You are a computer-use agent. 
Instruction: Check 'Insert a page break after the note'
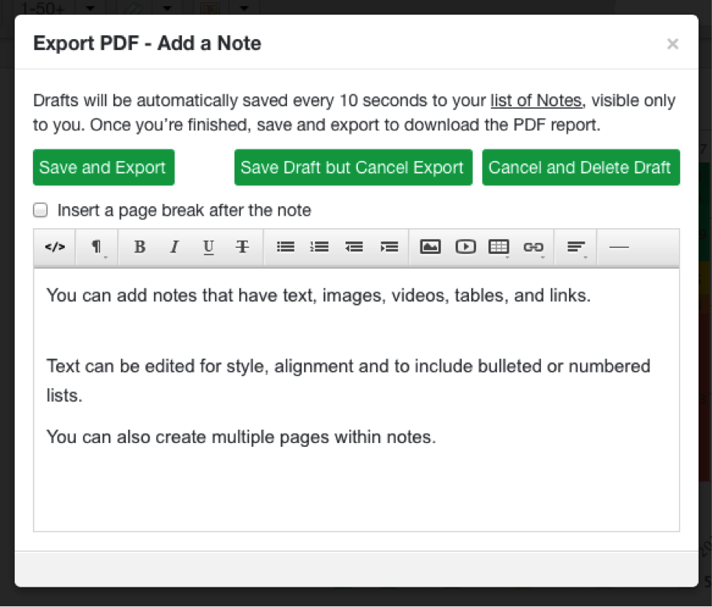point(41,210)
